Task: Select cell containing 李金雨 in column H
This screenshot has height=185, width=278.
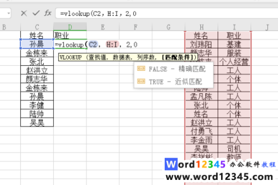Action: click(x=201, y=140)
